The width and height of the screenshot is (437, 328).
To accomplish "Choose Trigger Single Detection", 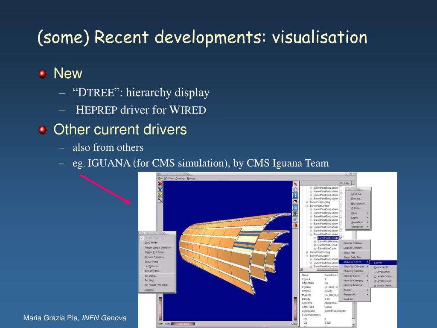I will pyautogui.click(x=158, y=248).
